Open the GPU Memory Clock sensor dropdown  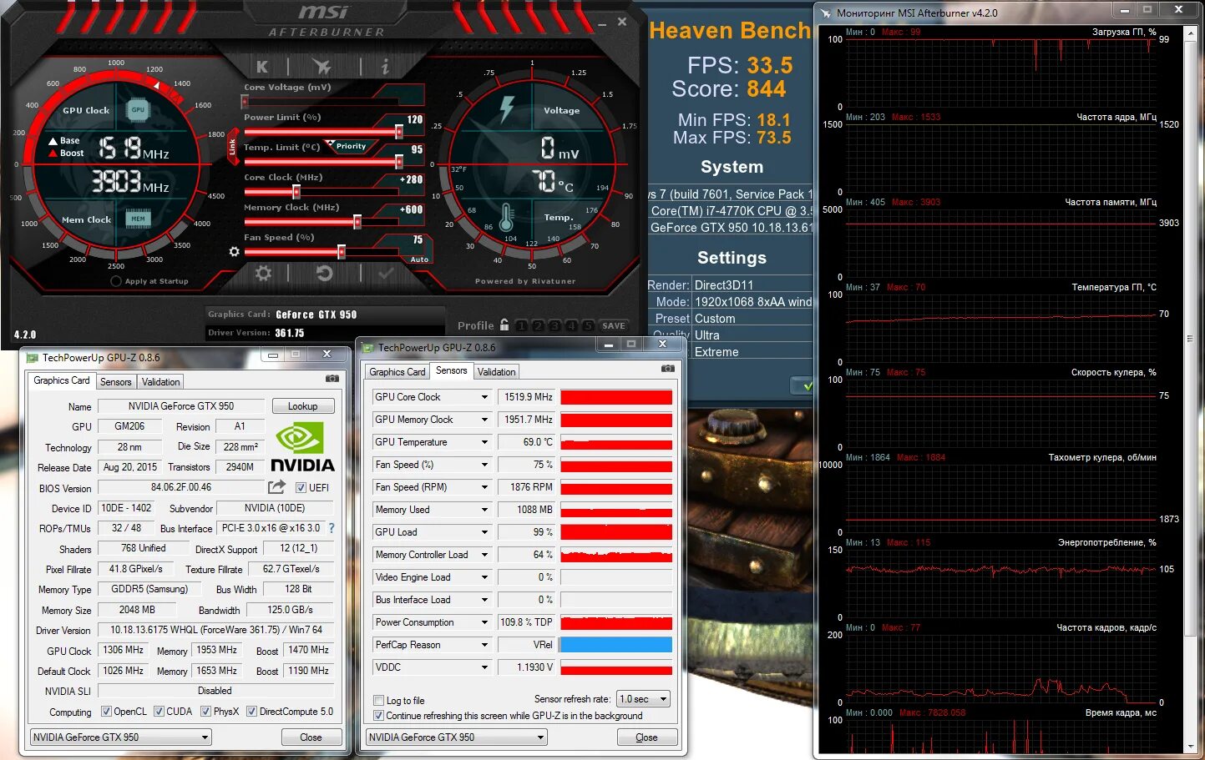[484, 420]
